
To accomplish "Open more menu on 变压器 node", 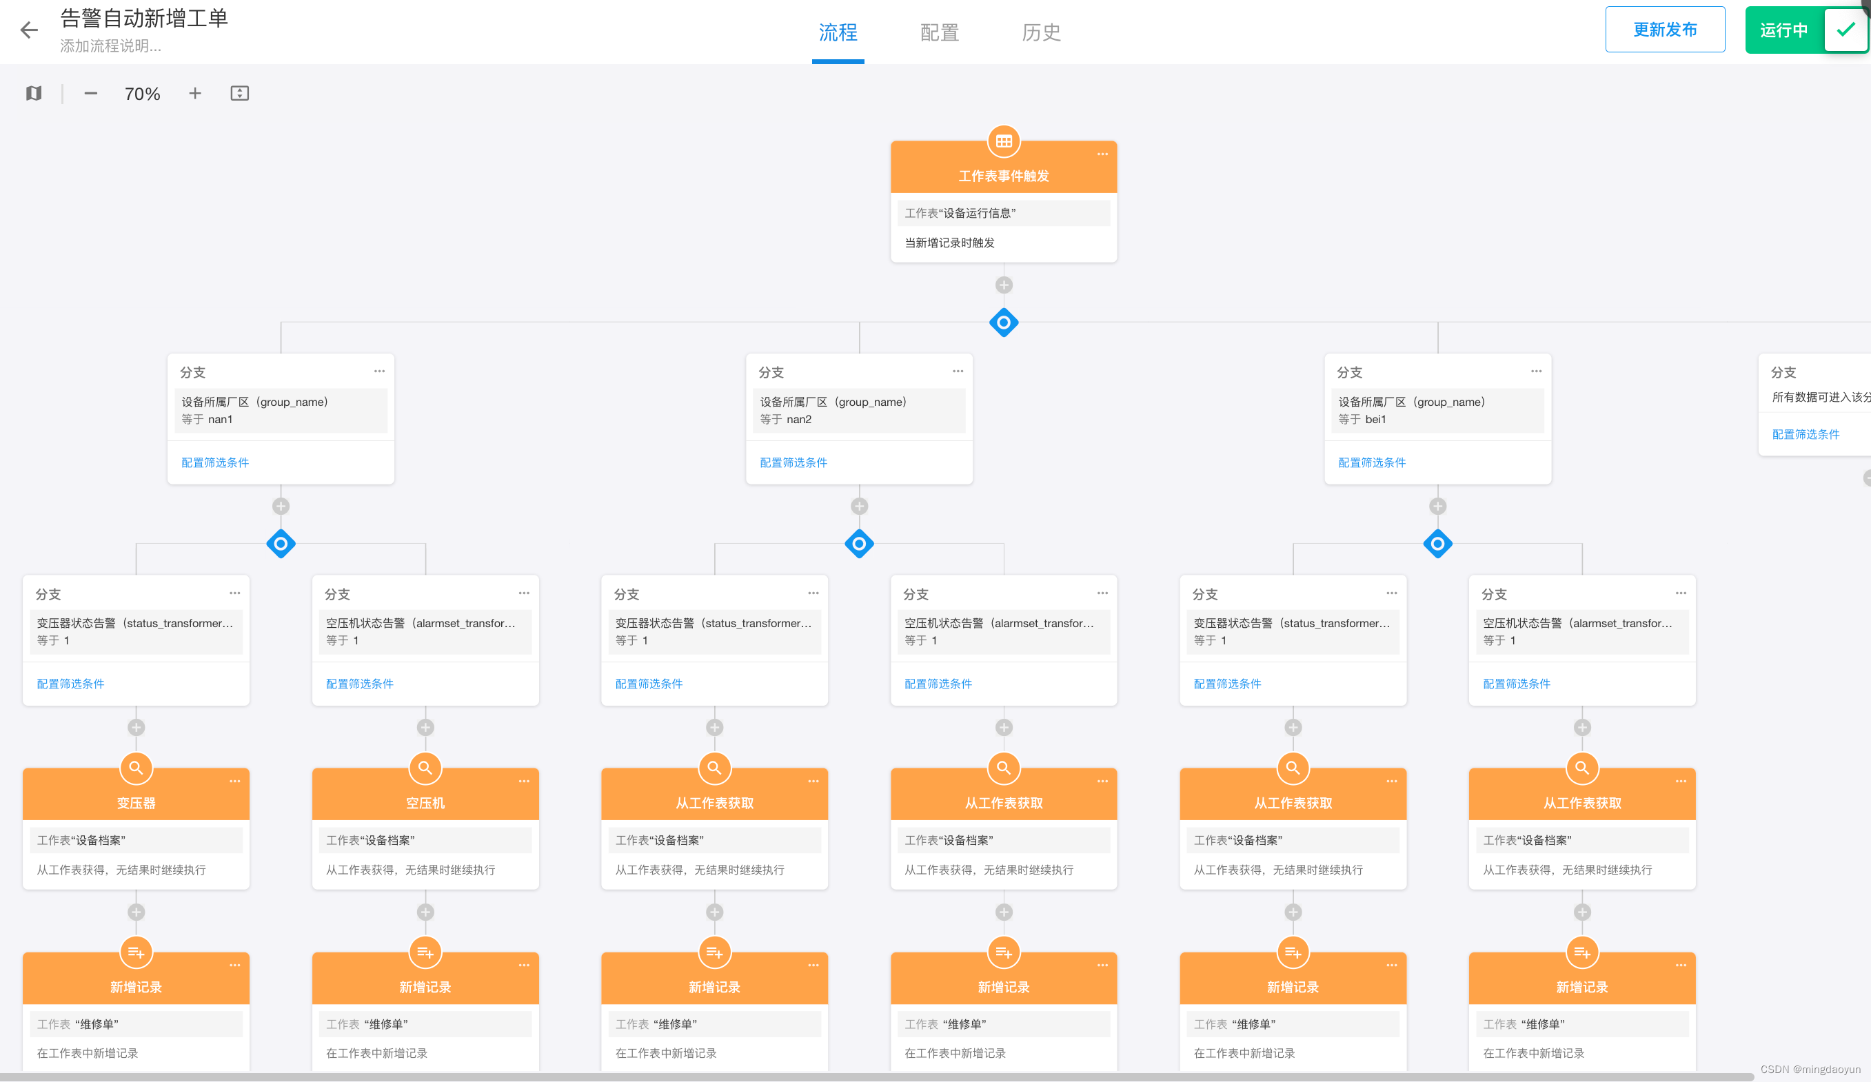I will 234,782.
